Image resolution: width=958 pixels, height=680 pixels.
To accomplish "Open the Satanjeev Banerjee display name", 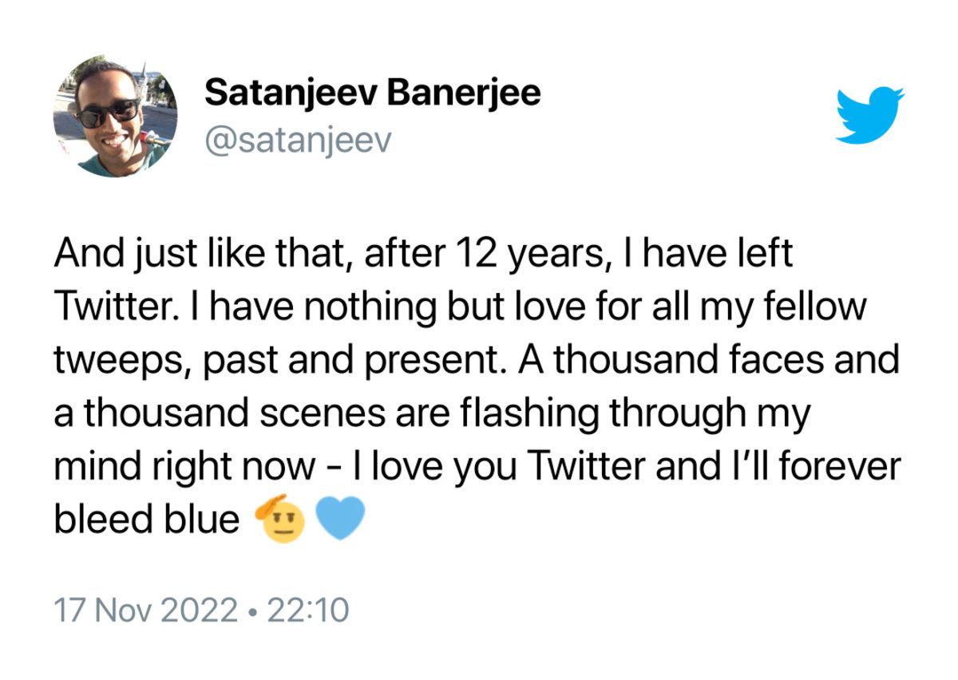I will tap(372, 93).
